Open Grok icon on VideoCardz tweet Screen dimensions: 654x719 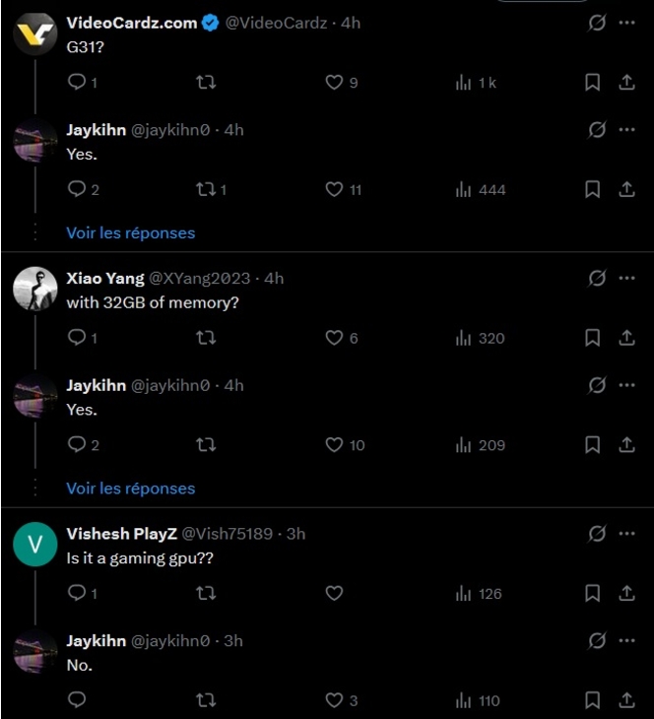[x=596, y=23]
